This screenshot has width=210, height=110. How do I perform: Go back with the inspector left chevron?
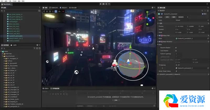tap(202, 10)
